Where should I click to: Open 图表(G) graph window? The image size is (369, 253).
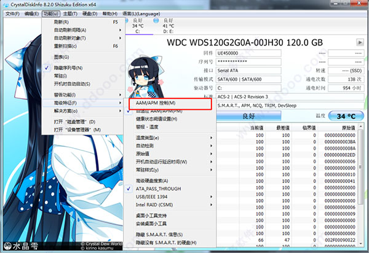tap(83, 57)
